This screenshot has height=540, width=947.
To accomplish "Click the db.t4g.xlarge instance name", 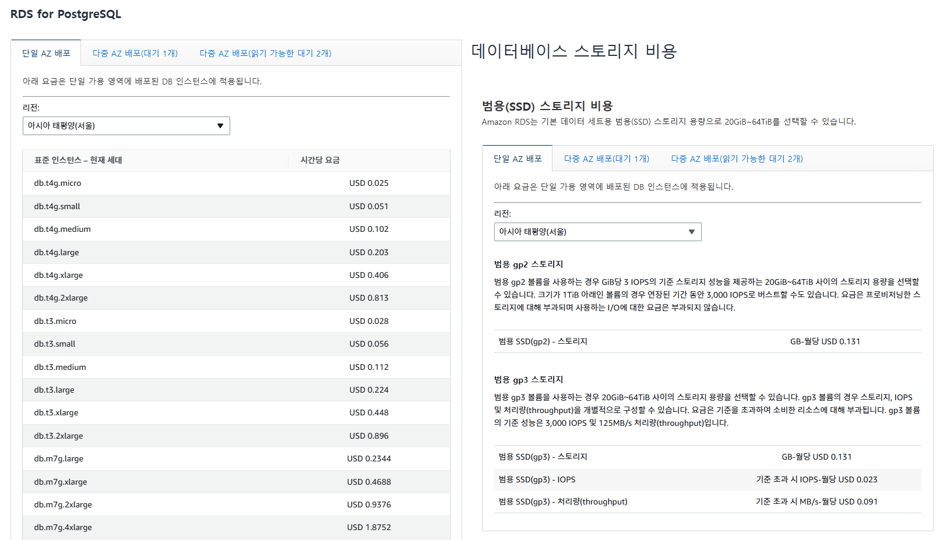I will [x=58, y=275].
